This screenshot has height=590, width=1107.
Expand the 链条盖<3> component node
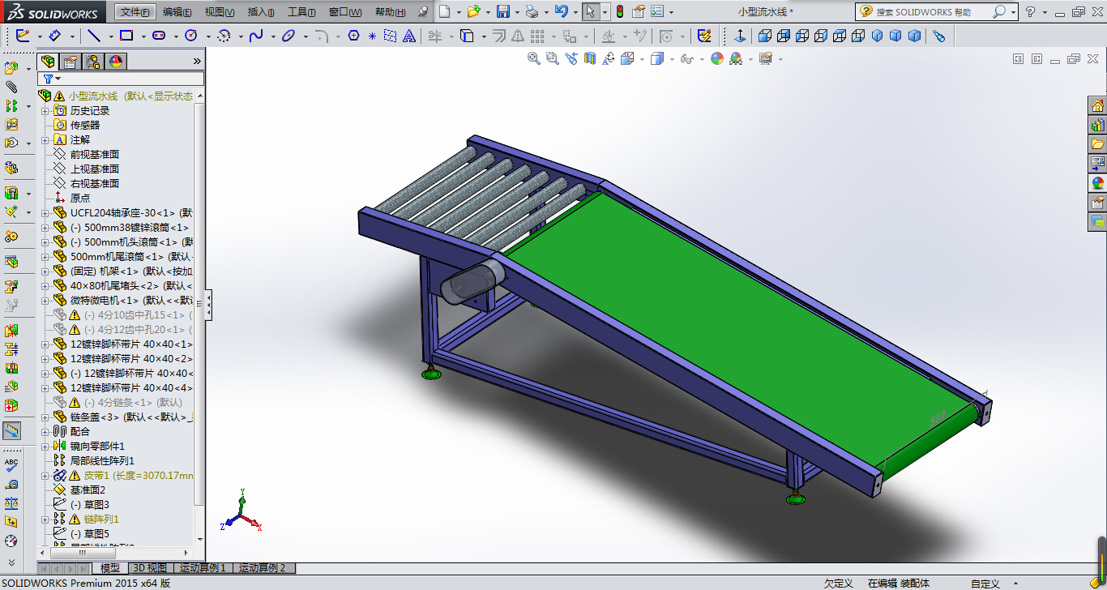coord(45,417)
